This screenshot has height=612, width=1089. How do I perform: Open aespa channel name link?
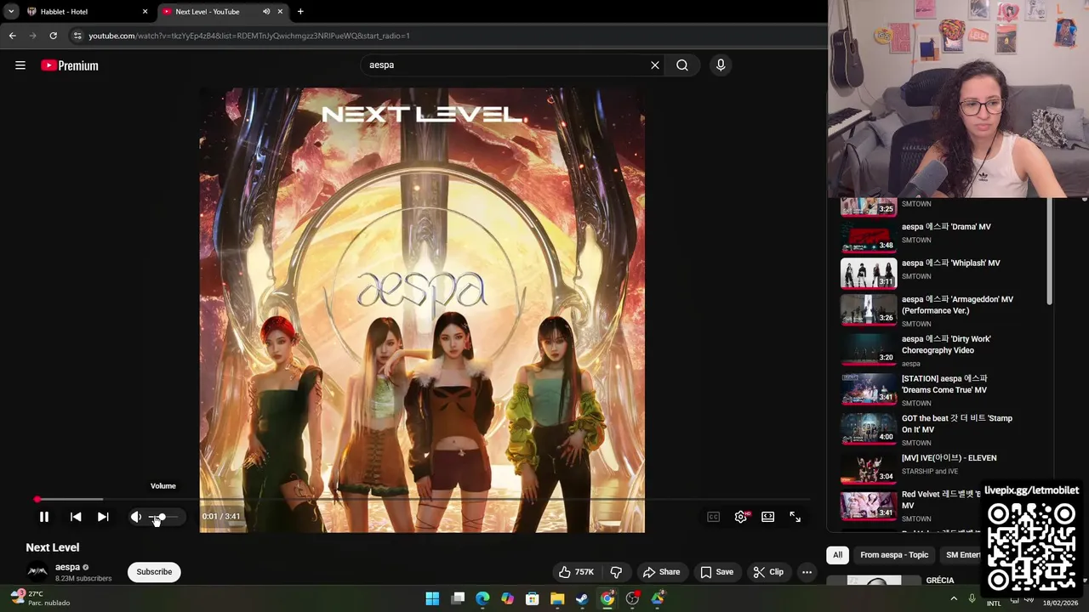[67, 567]
